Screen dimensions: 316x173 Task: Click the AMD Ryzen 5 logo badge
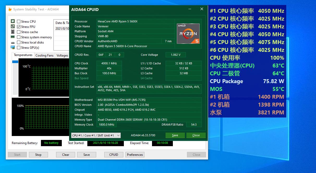pos(188,33)
